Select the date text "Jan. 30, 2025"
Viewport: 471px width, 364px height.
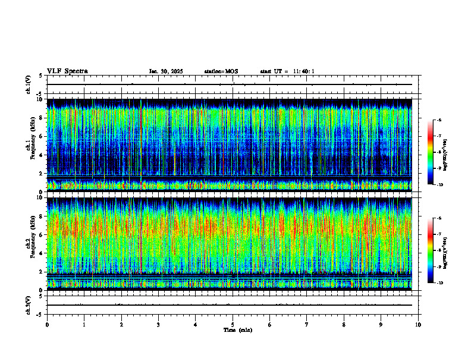pos(166,71)
